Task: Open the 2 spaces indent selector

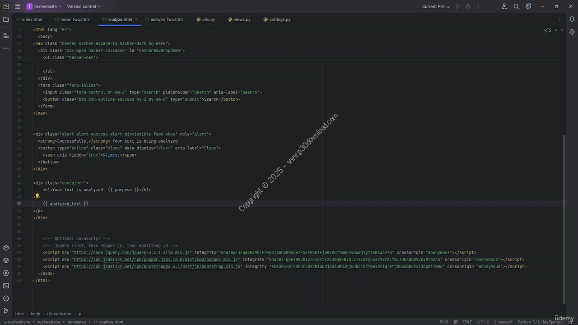Action: pyautogui.click(x=503, y=322)
